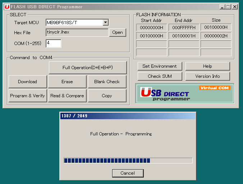Click the Hex File path field tinyclr.ihex
The image size is (243, 184).
[77, 32]
